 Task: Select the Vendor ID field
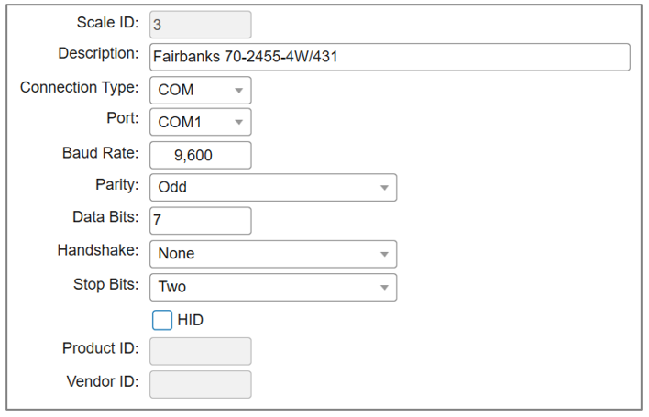click(x=200, y=384)
